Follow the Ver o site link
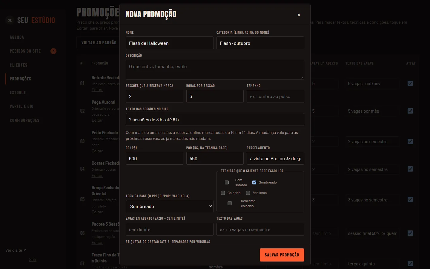This screenshot has width=430, height=269. click(x=16, y=250)
